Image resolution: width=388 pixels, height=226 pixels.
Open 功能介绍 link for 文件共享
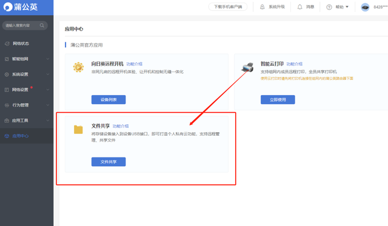(121, 126)
